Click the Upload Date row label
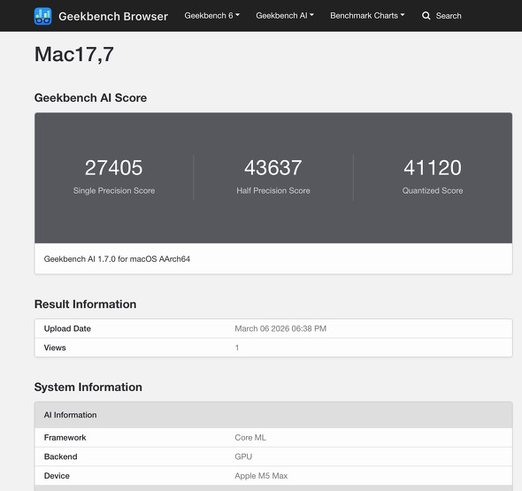 point(67,328)
